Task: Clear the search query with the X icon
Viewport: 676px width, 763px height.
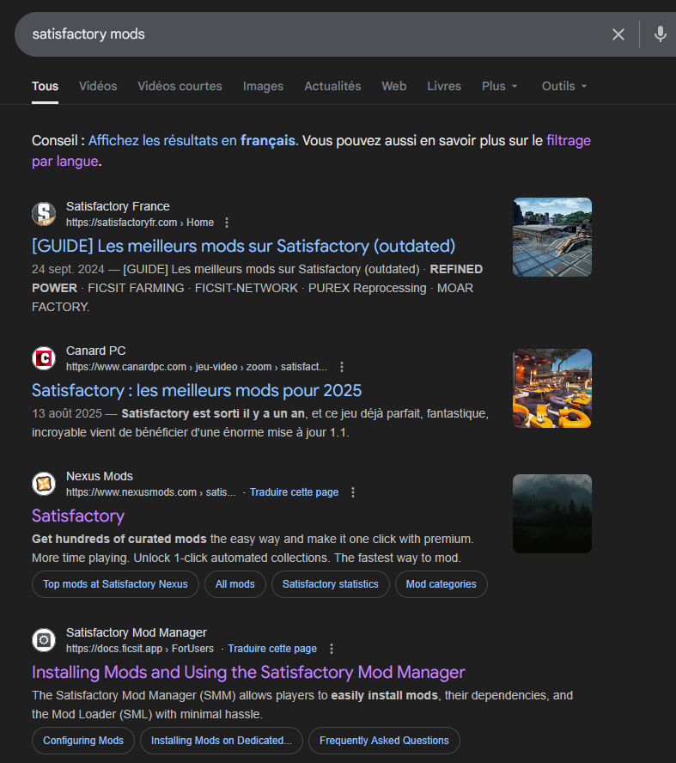Action: tap(618, 34)
